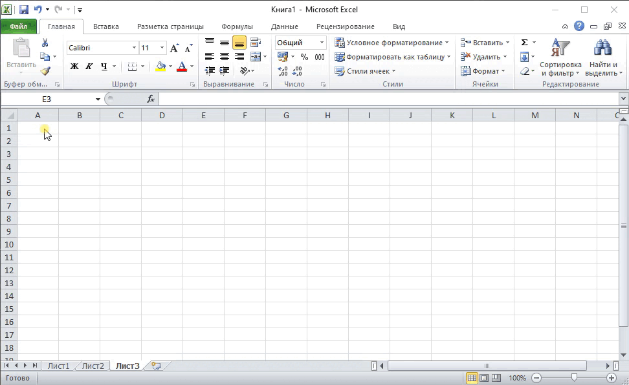Expand Стили ячеек menu
Screen dimensions: 629x385
coord(366,71)
